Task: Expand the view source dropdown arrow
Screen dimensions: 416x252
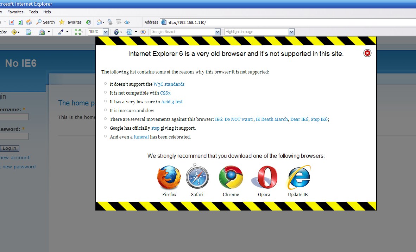Action: [136, 32]
